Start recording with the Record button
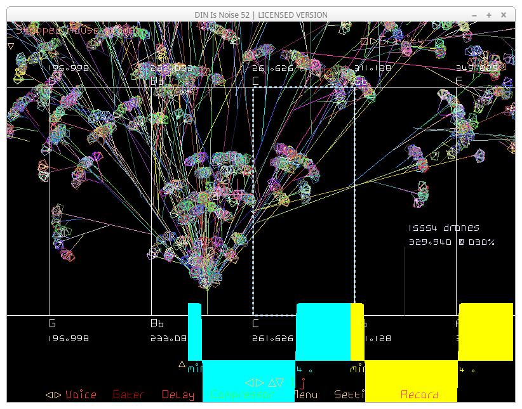522x409 pixels. coord(419,395)
